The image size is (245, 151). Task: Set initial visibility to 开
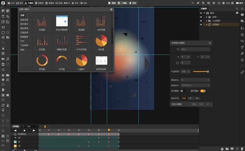[x=190, y=98]
